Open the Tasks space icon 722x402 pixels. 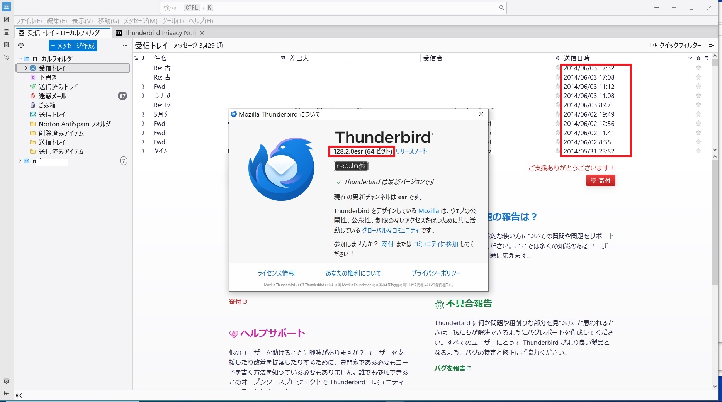[x=7, y=45]
